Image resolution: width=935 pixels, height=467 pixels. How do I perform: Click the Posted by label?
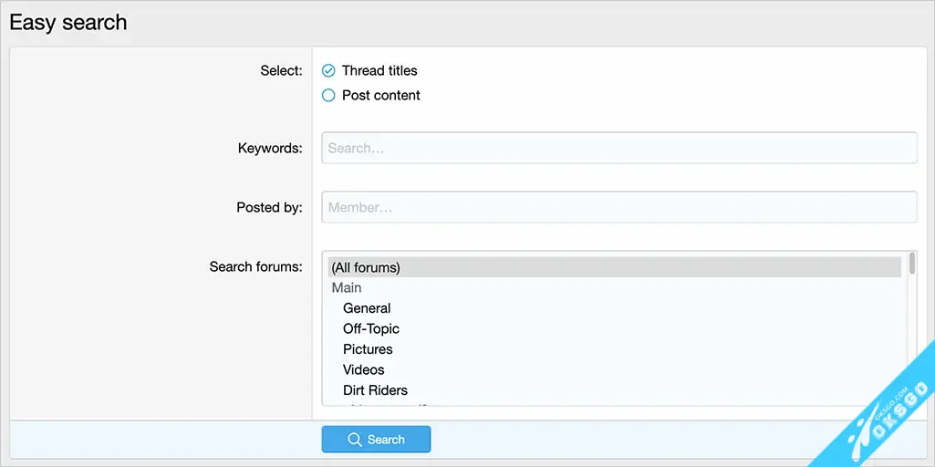[269, 207]
